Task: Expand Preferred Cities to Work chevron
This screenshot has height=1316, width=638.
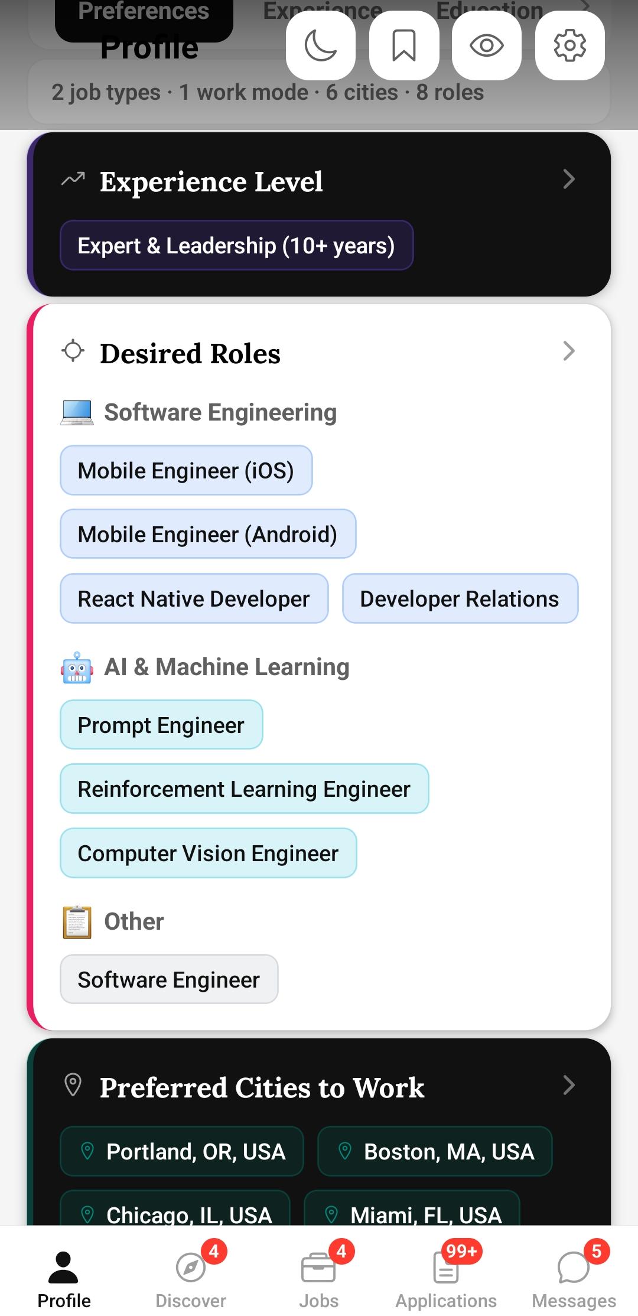Action: pos(568,1085)
